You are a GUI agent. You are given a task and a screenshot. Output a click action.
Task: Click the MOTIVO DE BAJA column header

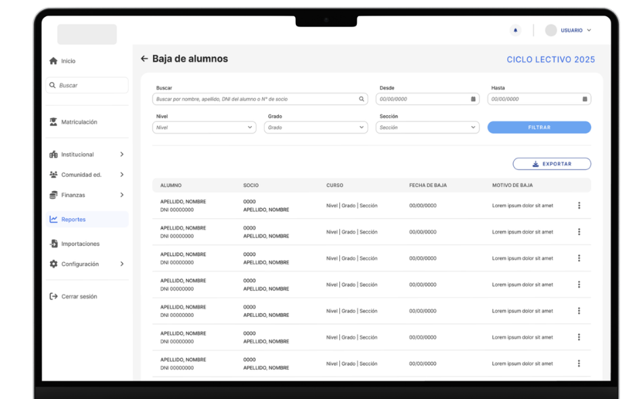pos(512,185)
